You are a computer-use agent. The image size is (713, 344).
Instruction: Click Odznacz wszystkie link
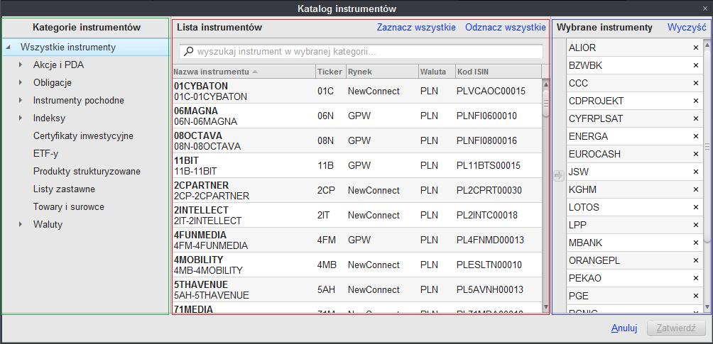505,27
